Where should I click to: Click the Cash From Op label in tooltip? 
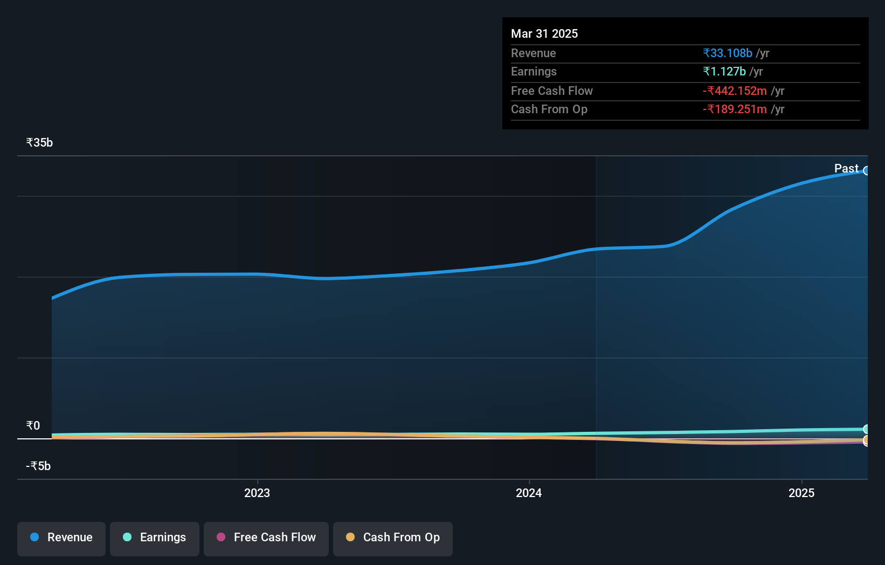click(549, 109)
